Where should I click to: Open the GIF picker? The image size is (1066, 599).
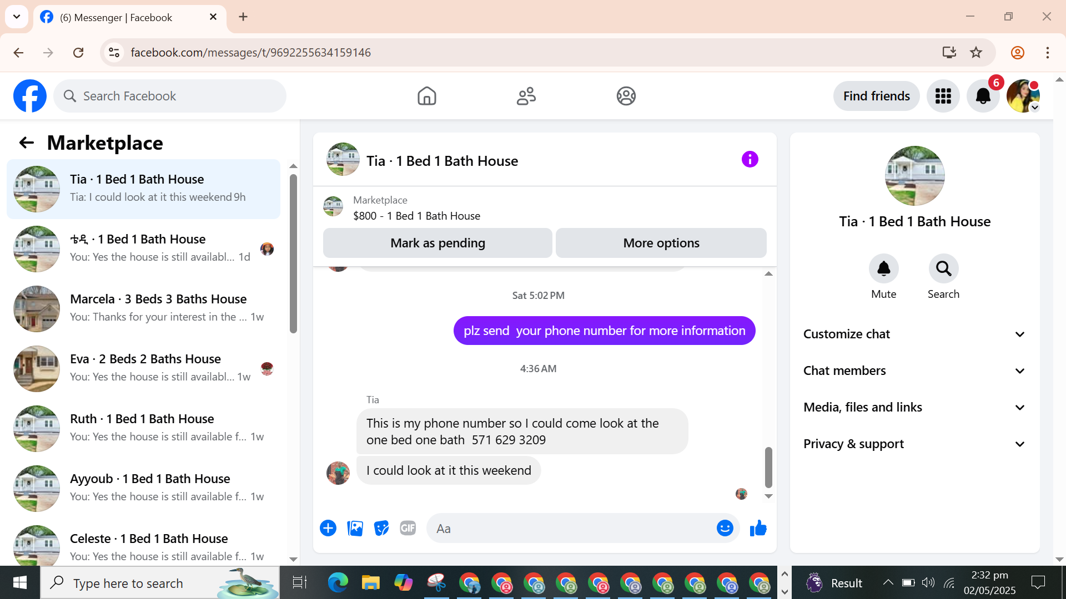408,528
